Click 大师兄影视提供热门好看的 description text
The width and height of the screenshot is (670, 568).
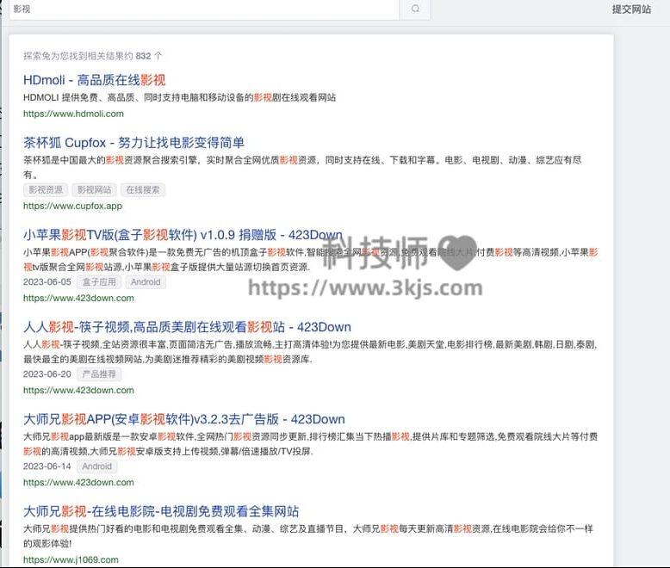coord(308,536)
